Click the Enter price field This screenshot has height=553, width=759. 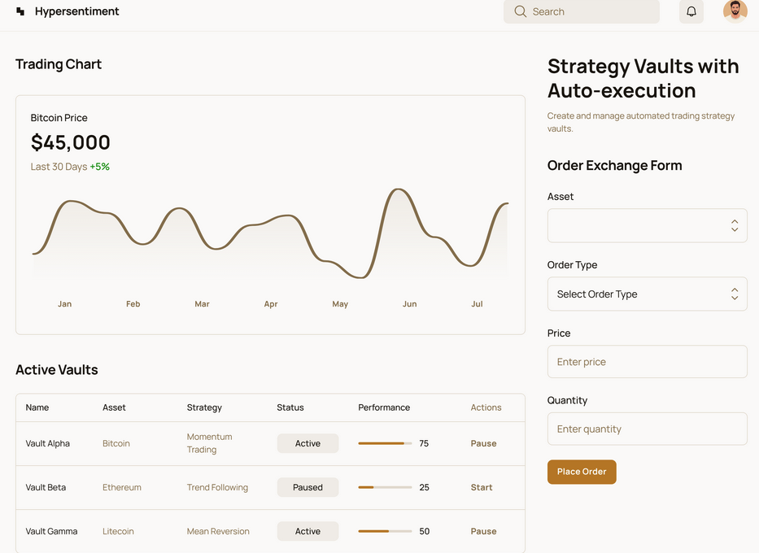pos(647,362)
